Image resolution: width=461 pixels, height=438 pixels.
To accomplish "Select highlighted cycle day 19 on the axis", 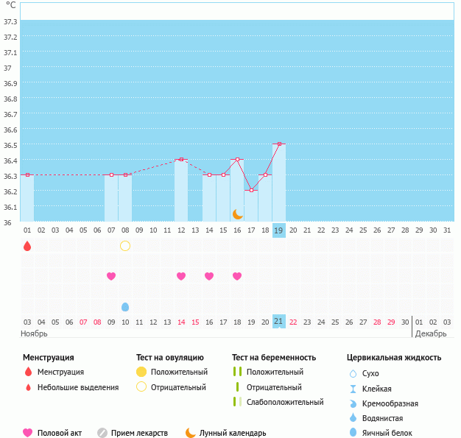I will click(x=279, y=230).
